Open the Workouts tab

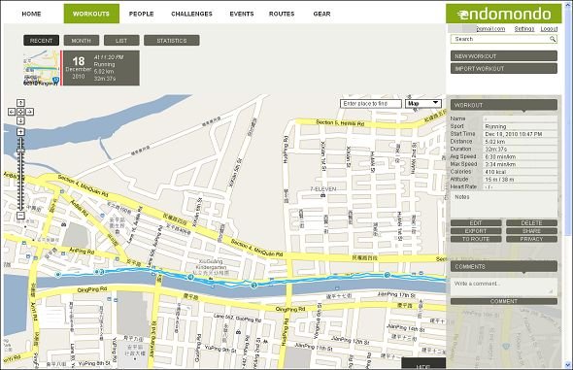pyautogui.click(x=91, y=14)
